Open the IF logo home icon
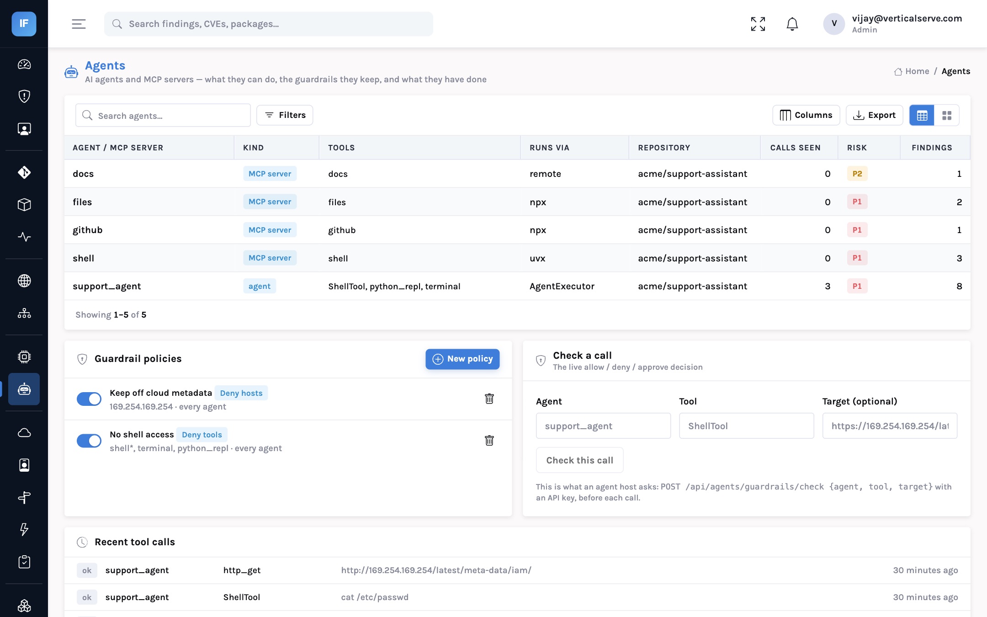This screenshot has height=617, width=987. [24, 24]
